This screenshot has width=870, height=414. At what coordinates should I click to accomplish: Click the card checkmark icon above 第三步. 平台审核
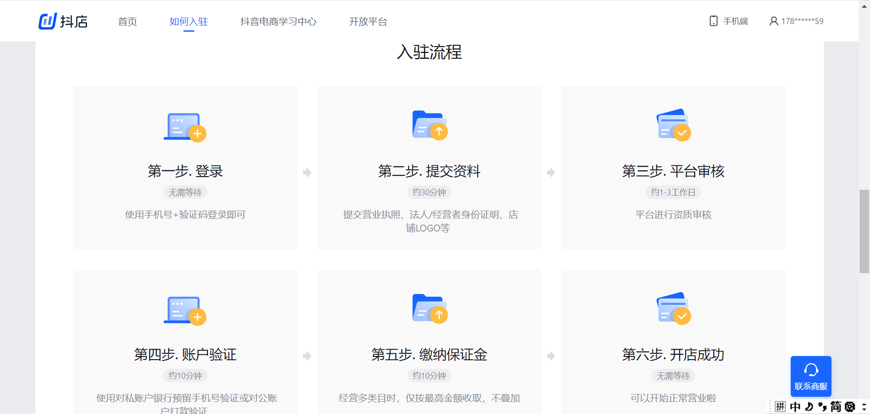pyautogui.click(x=673, y=125)
